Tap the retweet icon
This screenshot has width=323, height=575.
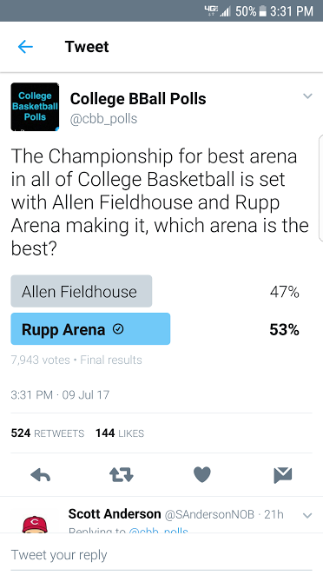click(x=122, y=474)
